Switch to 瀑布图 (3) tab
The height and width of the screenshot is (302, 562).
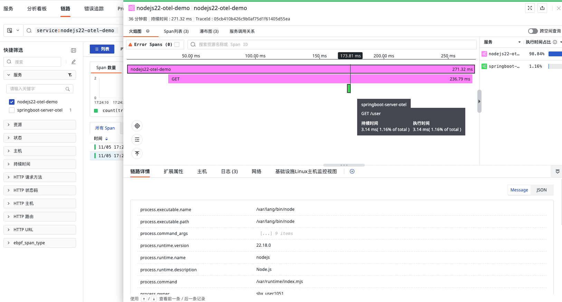[x=209, y=31]
